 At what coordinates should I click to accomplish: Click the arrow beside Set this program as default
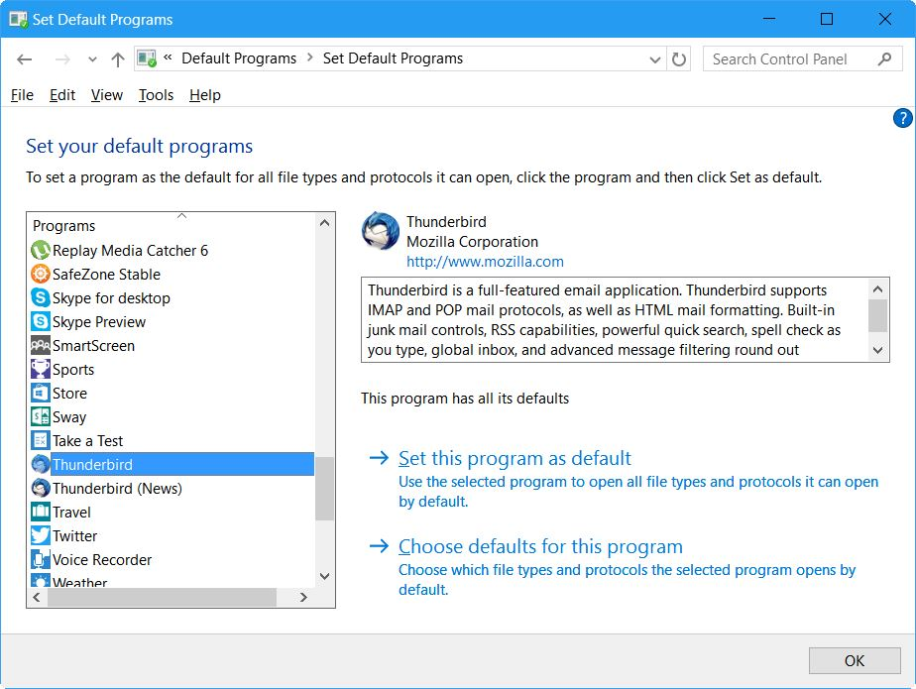point(379,458)
